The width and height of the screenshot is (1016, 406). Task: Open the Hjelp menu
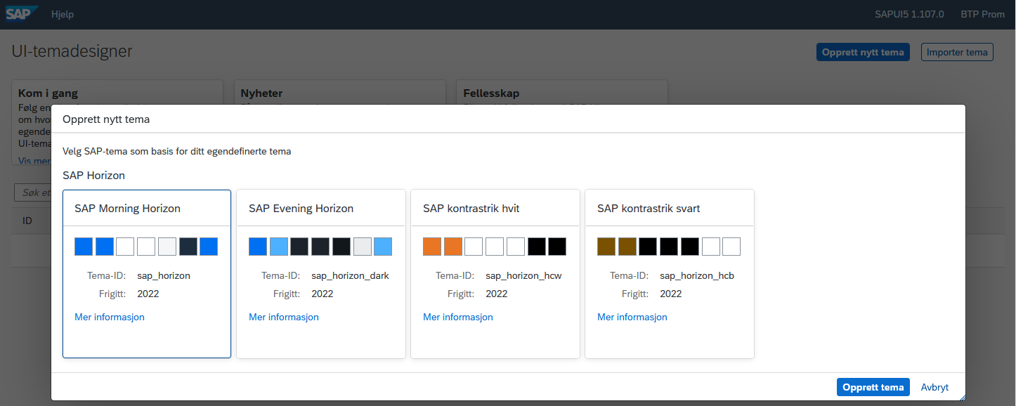(x=63, y=14)
